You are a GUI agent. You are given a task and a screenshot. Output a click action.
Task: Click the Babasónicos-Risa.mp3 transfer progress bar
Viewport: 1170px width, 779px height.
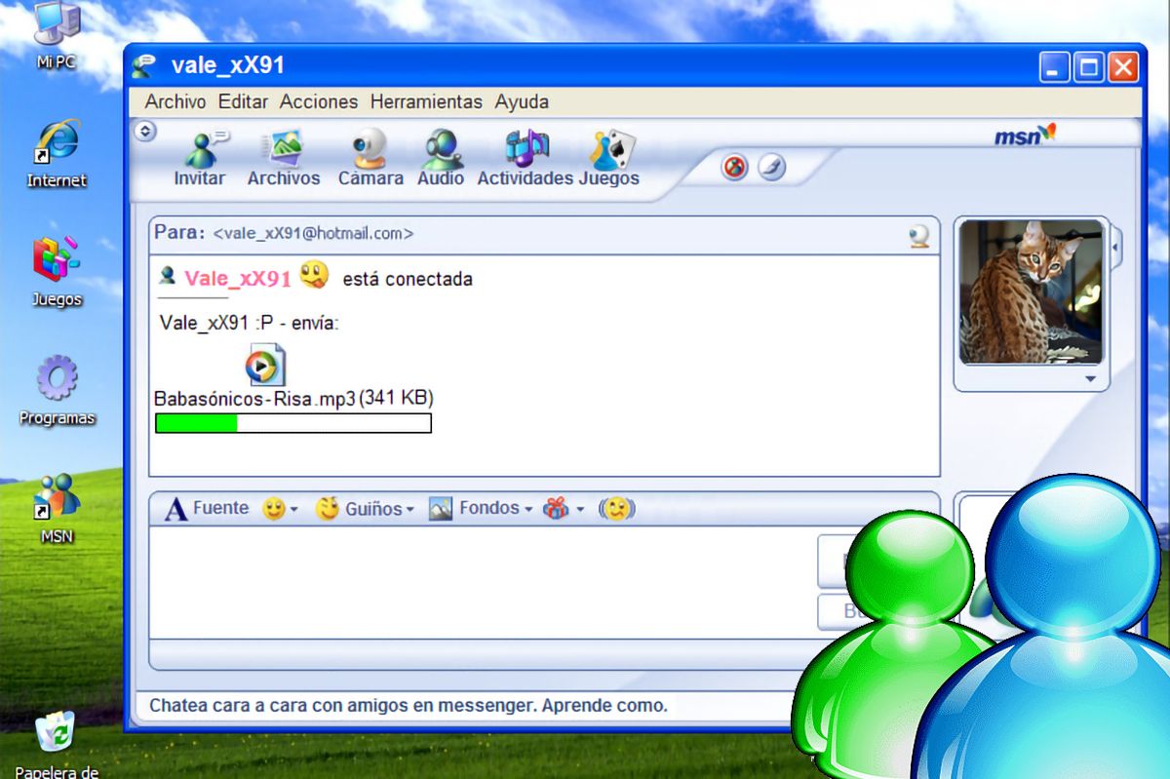point(292,422)
